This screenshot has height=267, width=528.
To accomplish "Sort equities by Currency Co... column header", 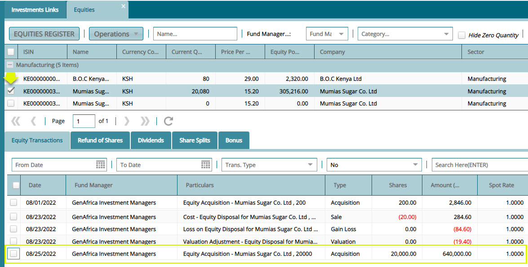I will point(142,52).
